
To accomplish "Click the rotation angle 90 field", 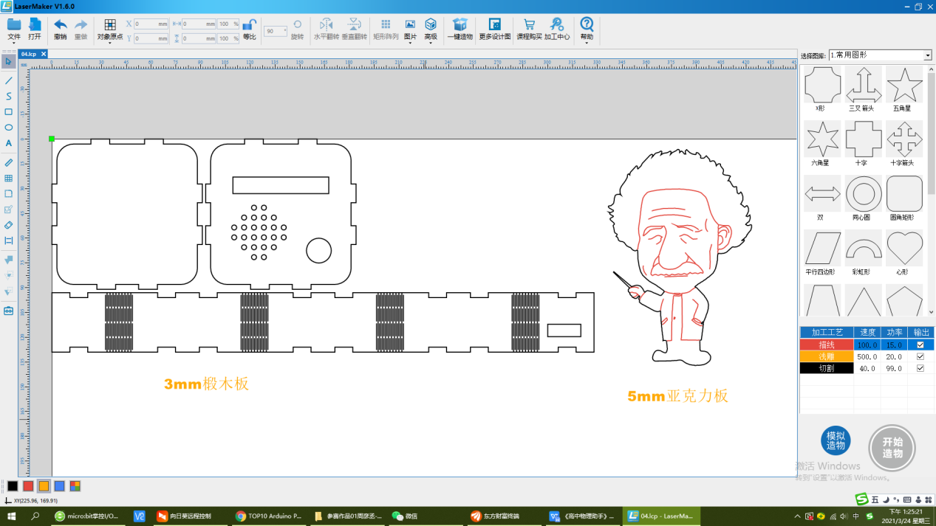I will [x=276, y=31].
